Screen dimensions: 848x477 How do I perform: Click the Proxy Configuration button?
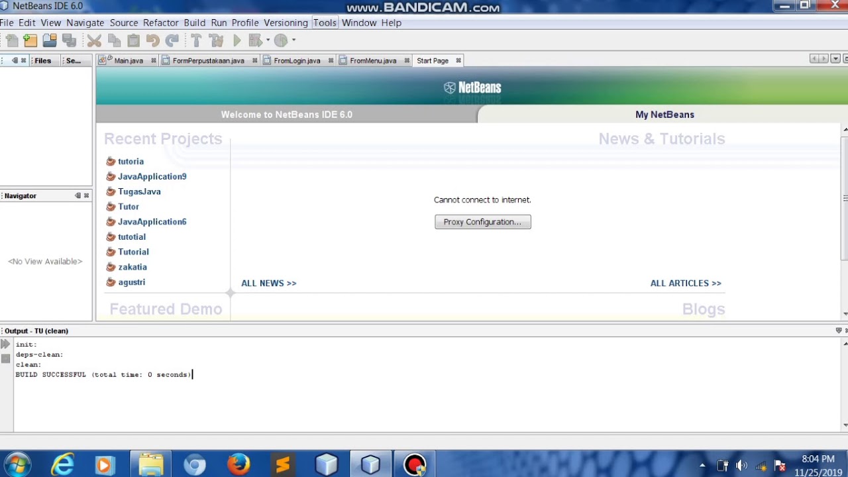(x=483, y=222)
